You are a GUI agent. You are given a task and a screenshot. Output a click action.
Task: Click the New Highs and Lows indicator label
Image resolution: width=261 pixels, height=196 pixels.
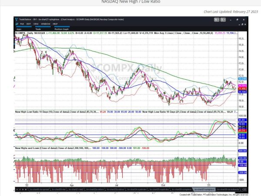point(30,148)
